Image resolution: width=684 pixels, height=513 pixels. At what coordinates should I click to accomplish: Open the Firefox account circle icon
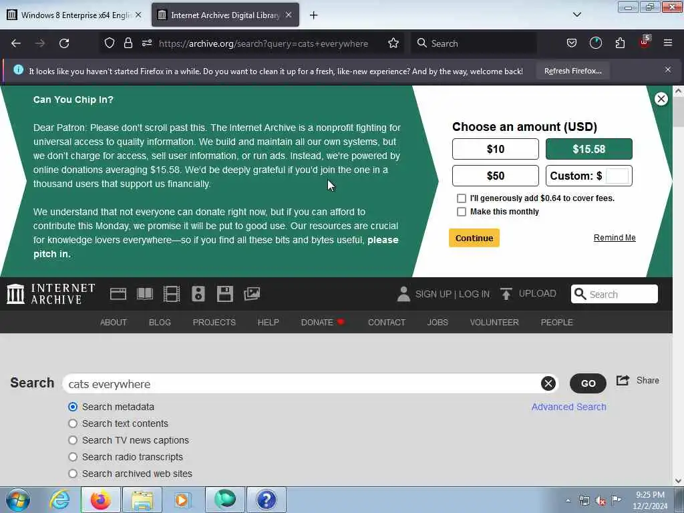click(595, 43)
